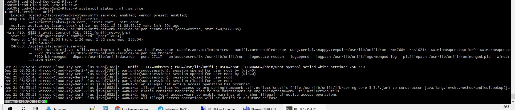Switch to Teams Общий (MIRCOD window

coord(261,108)
